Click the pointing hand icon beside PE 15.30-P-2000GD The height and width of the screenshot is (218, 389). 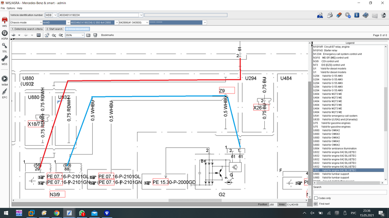147,183
